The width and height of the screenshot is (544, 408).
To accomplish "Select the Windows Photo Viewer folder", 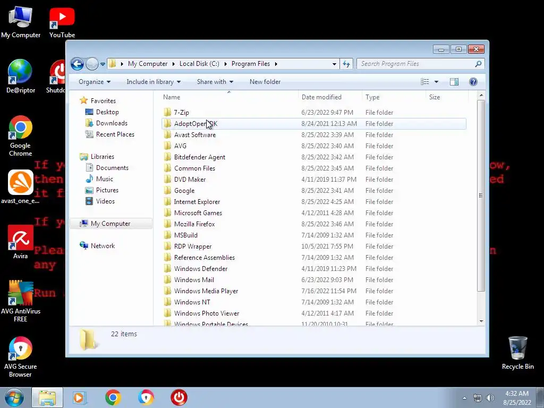I will point(207,313).
